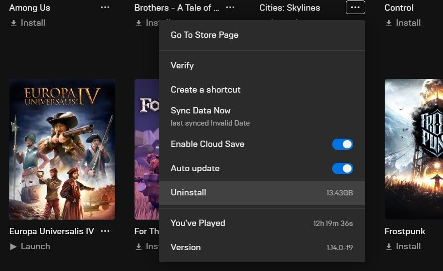
Task: Click the Cities: Skylines game title
Action: [290, 8]
